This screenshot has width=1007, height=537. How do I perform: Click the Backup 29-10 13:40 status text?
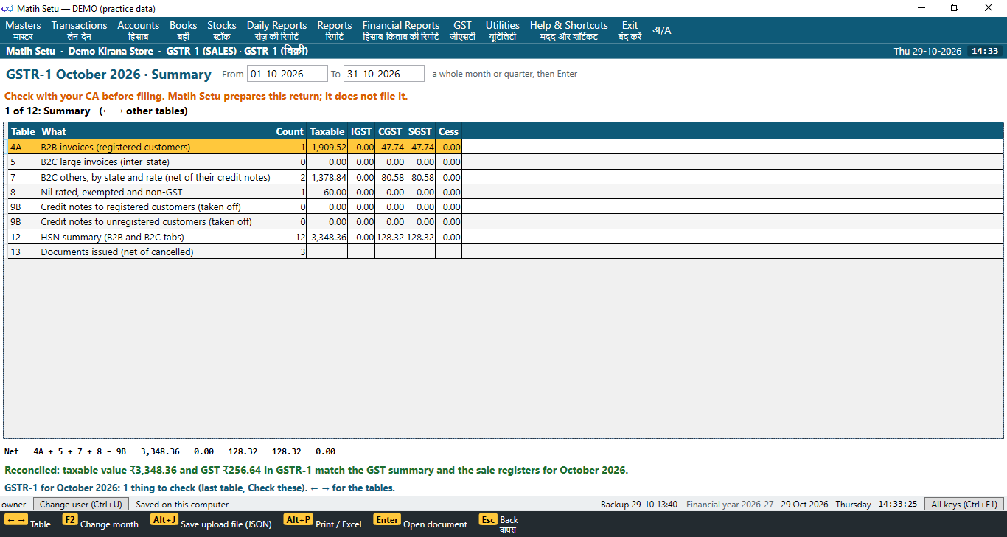[639, 505]
